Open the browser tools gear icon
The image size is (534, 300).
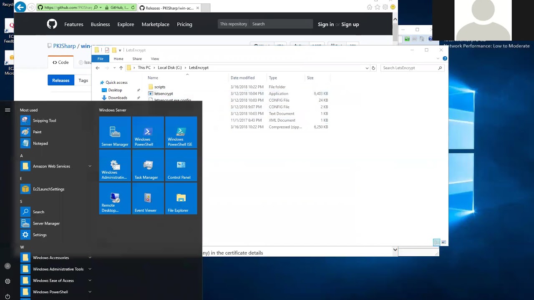point(385,7)
